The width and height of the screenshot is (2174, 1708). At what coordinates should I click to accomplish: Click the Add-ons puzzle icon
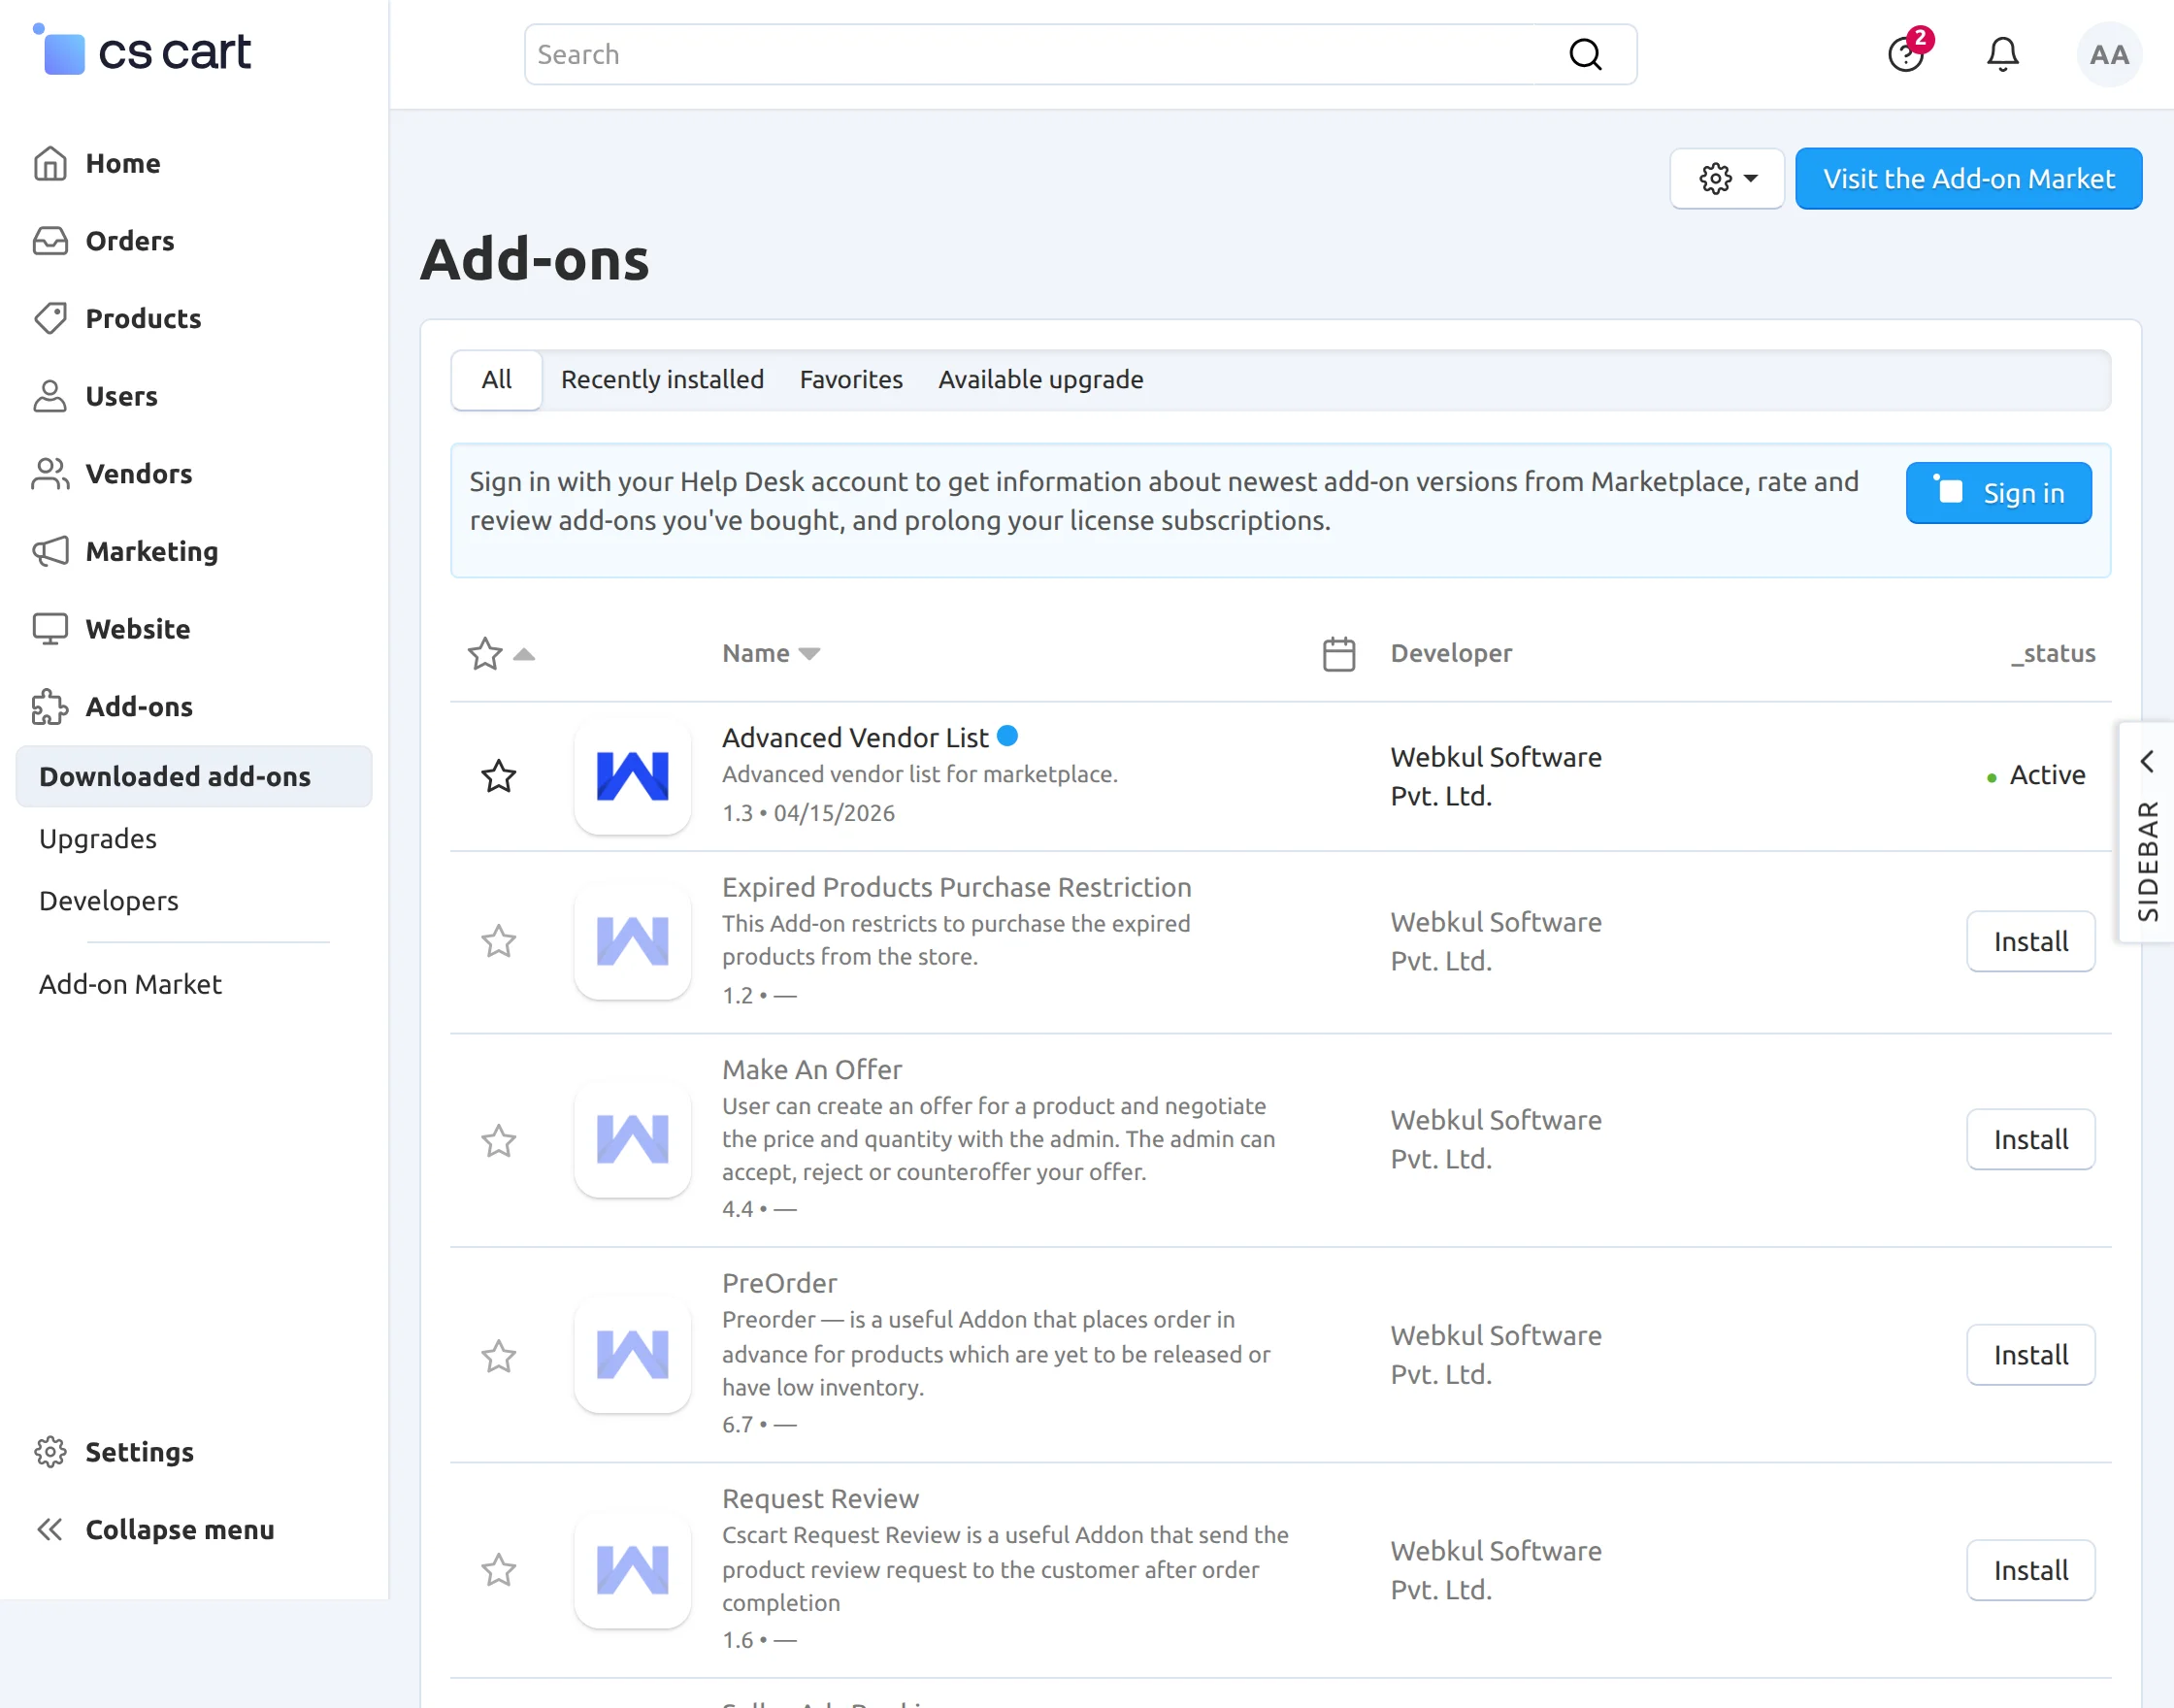50,707
